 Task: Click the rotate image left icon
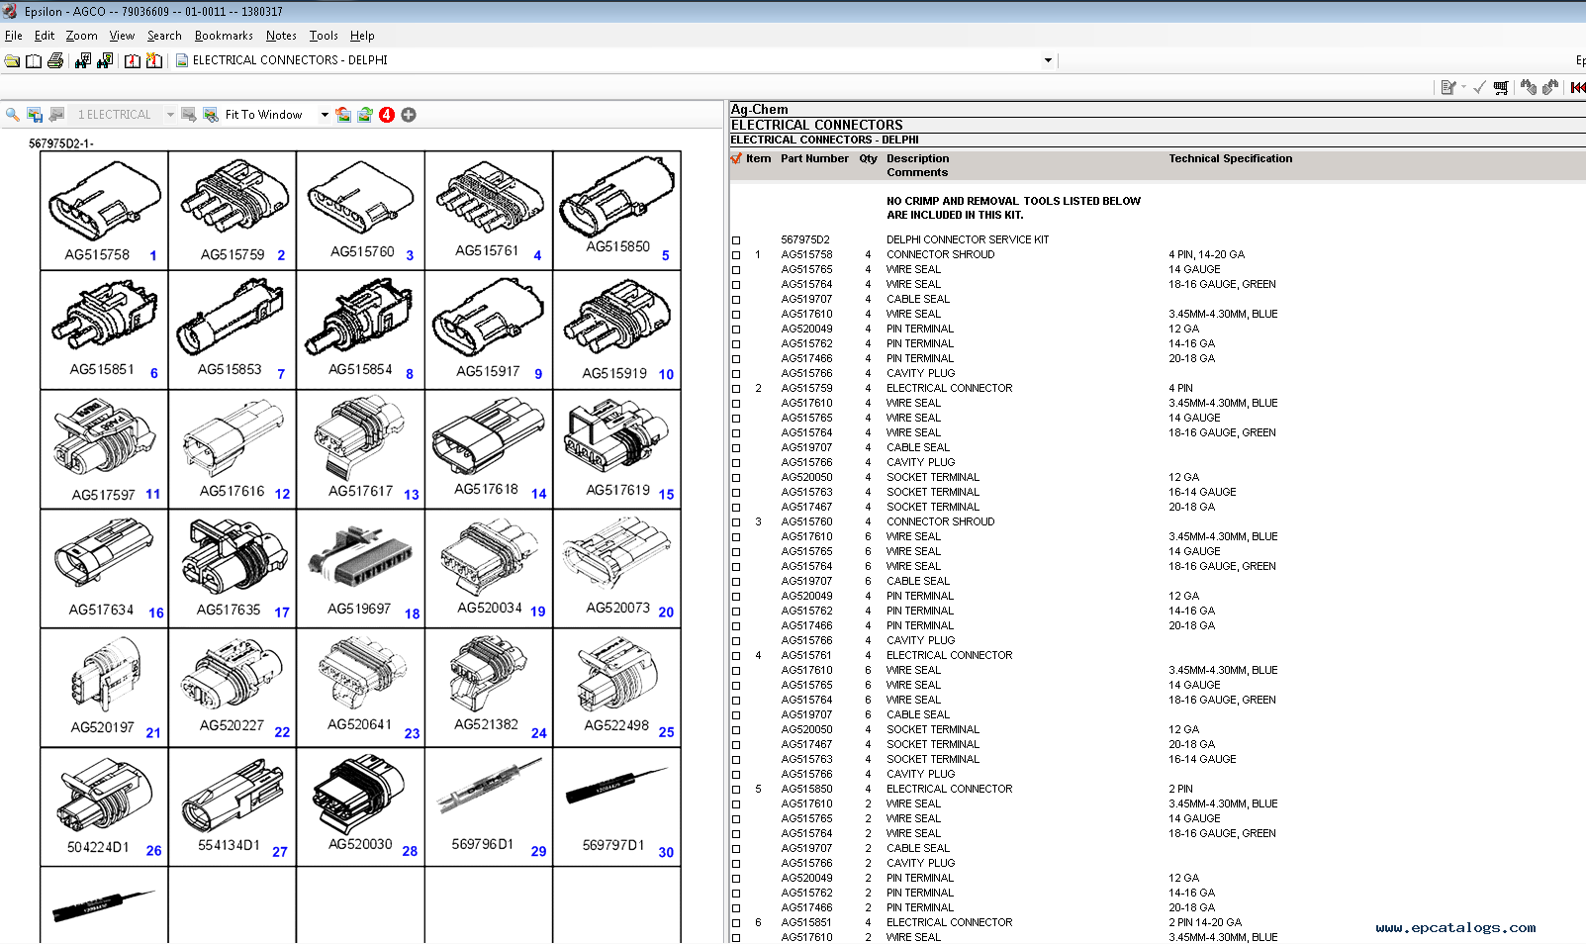[343, 115]
